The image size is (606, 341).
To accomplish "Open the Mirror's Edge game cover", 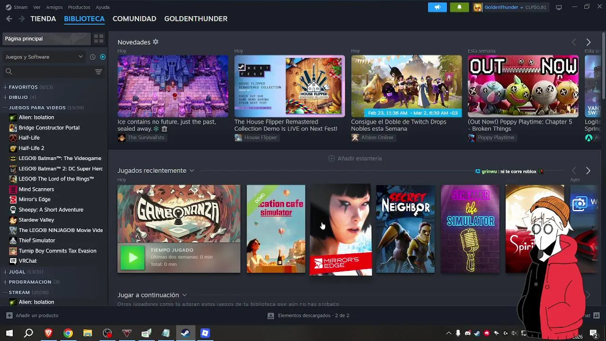I will [x=340, y=230].
